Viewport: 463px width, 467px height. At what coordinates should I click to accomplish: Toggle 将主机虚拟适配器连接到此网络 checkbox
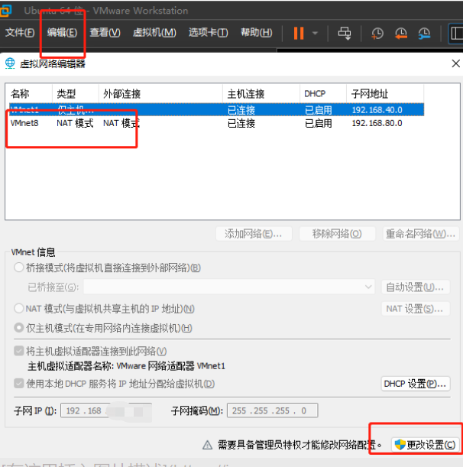coord(19,351)
